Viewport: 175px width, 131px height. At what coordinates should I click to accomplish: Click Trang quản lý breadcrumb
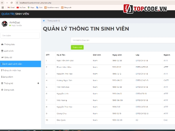coord(54,21)
